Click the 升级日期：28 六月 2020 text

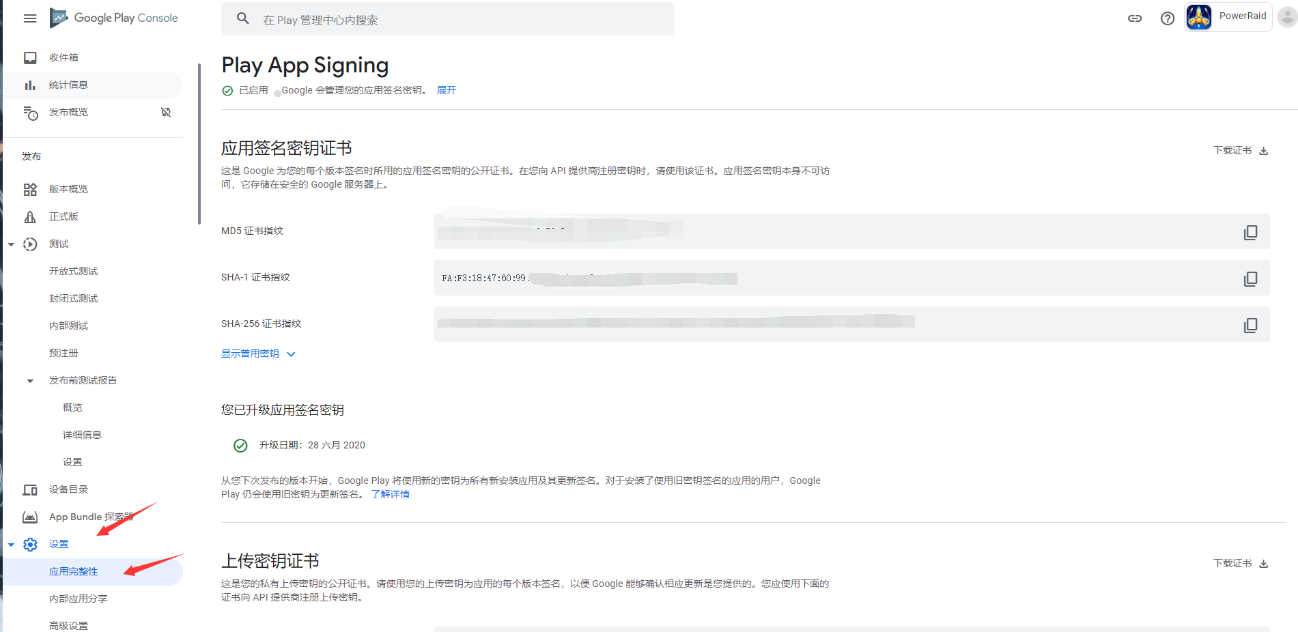(x=312, y=445)
